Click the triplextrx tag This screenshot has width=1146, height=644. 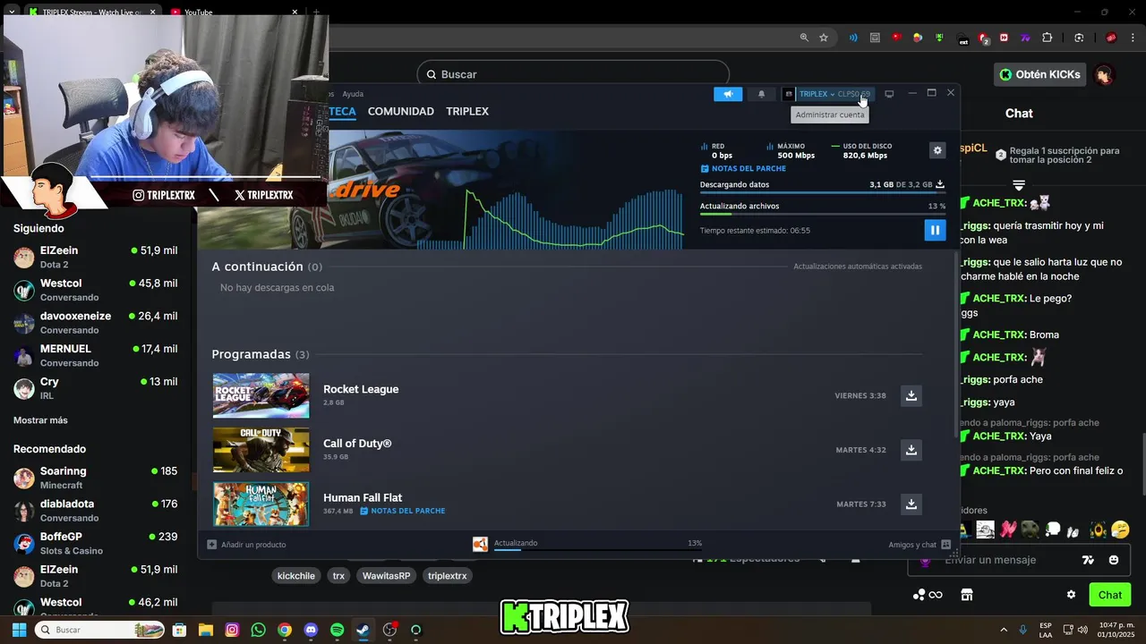point(447,576)
